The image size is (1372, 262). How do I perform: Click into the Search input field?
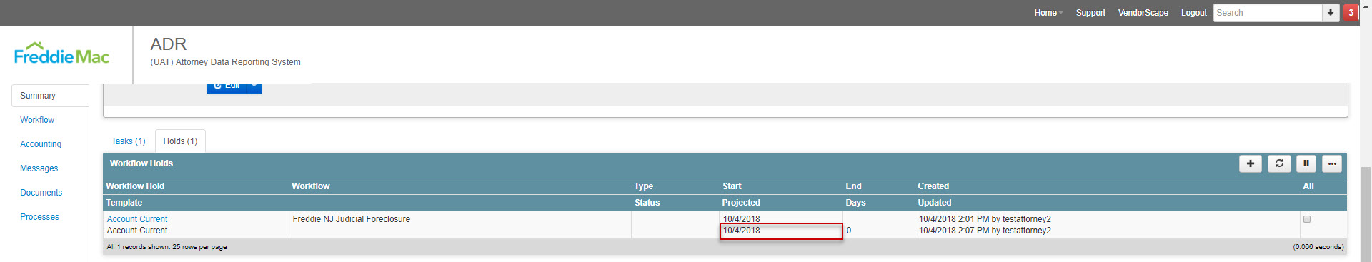tap(1268, 13)
